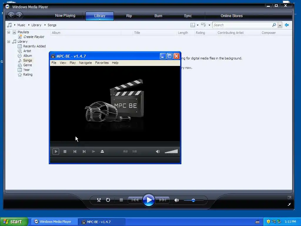Click the MPC-BE play button

coord(56,152)
